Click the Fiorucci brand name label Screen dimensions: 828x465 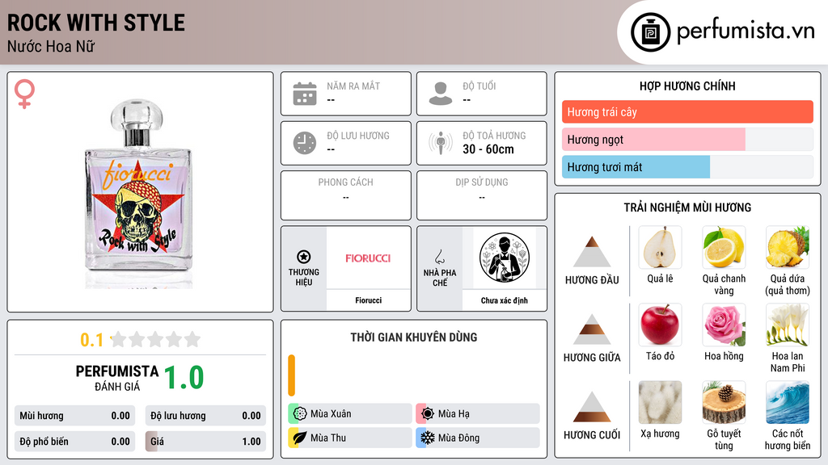(x=368, y=300)
